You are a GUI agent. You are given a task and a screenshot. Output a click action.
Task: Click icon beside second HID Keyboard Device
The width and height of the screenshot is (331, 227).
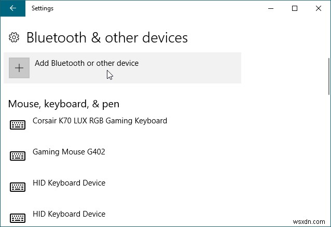[x=18, y=218]
